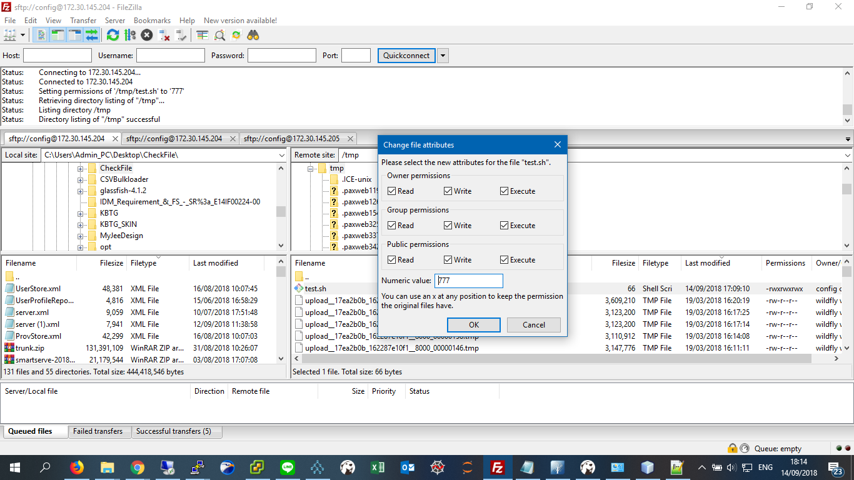Switch to the Failed transfers tab

98,431
